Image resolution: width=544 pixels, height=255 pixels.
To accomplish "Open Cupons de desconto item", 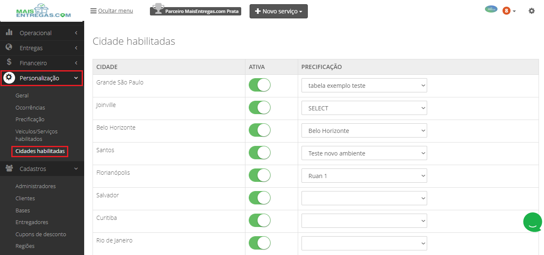I will (41, 234).
